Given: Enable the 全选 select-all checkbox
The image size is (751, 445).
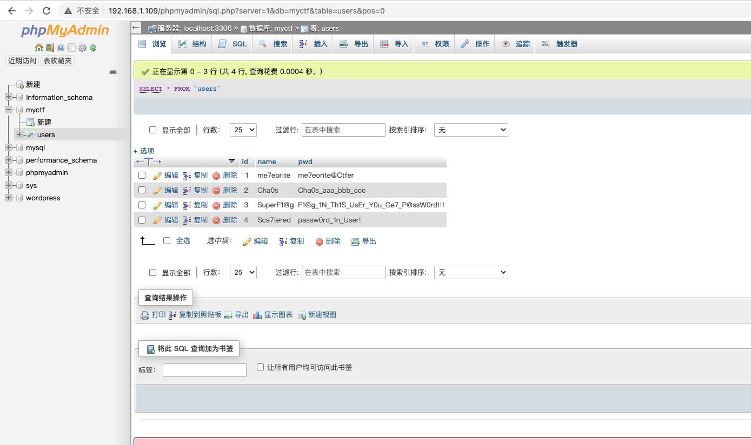Looking at the screenshot, I should tap(167, 241).
